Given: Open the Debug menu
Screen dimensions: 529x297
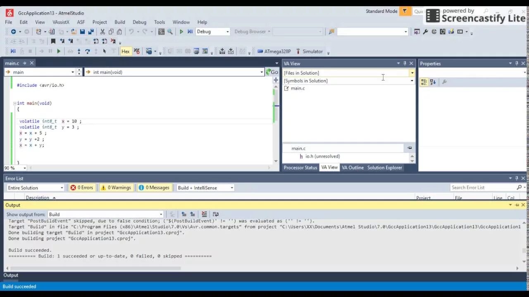Looking at the screenshot, I should (x=139, y=22).
